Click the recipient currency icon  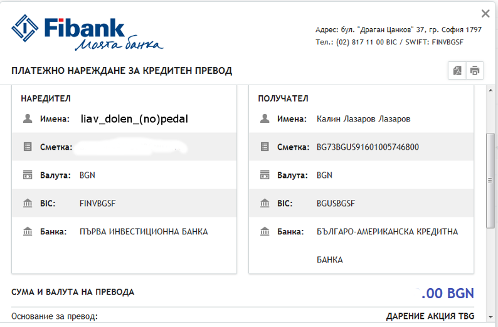coord(265,175)
